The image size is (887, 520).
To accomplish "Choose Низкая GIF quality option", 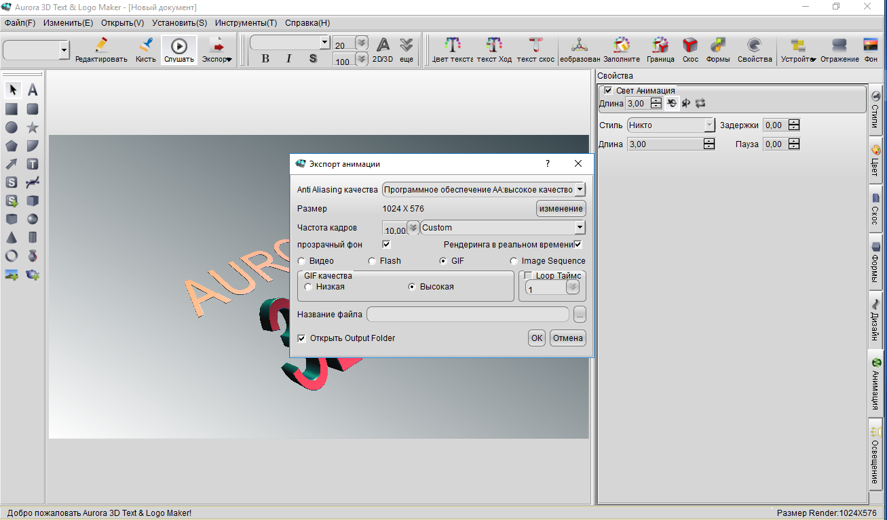I will pyautogui.click(x=309, y=287).
